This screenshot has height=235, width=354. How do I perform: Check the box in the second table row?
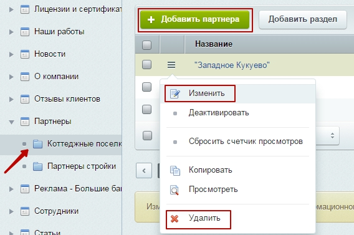[x=146, y=87]
